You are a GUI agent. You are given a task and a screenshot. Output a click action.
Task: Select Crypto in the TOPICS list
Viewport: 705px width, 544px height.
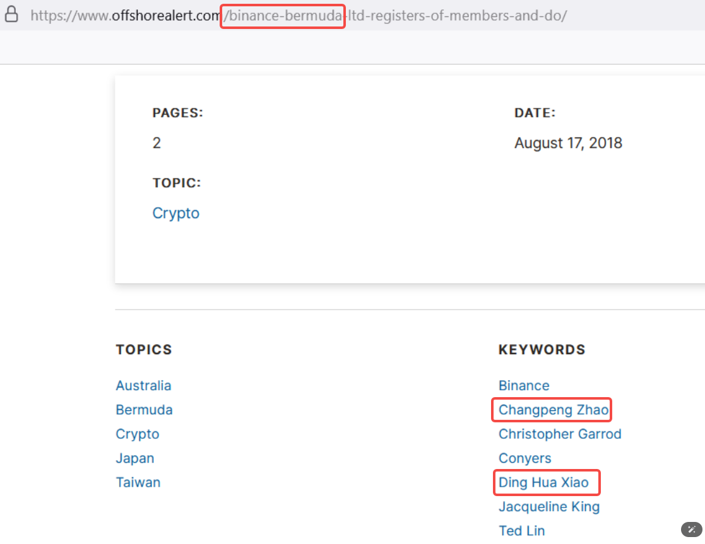coord(138,434)
